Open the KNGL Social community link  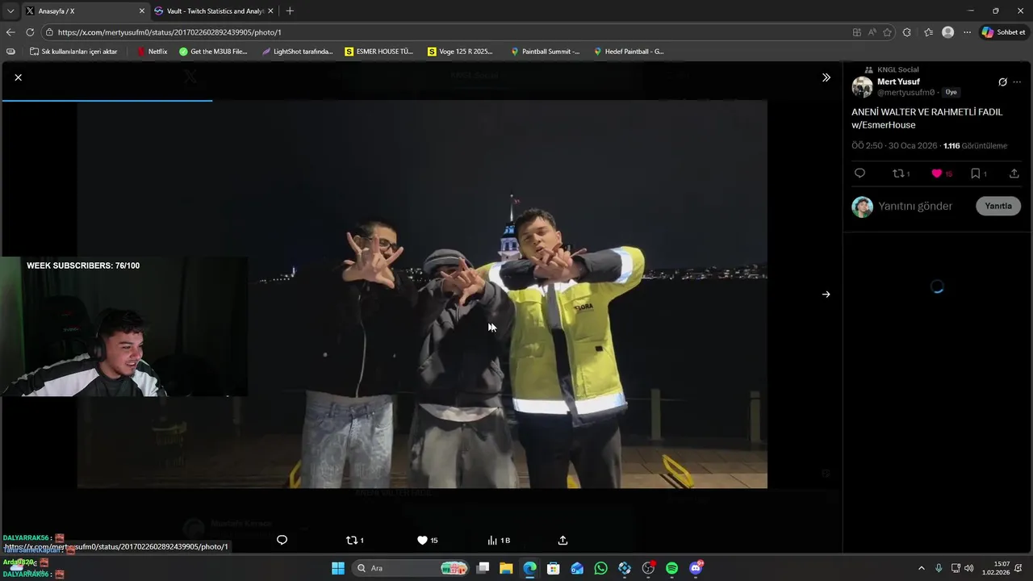tap(897, 69)
